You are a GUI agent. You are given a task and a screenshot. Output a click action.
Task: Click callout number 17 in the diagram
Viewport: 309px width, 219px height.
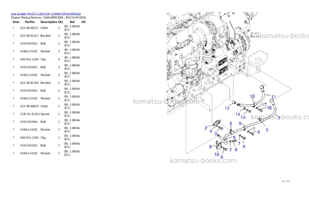click(264, 105)
